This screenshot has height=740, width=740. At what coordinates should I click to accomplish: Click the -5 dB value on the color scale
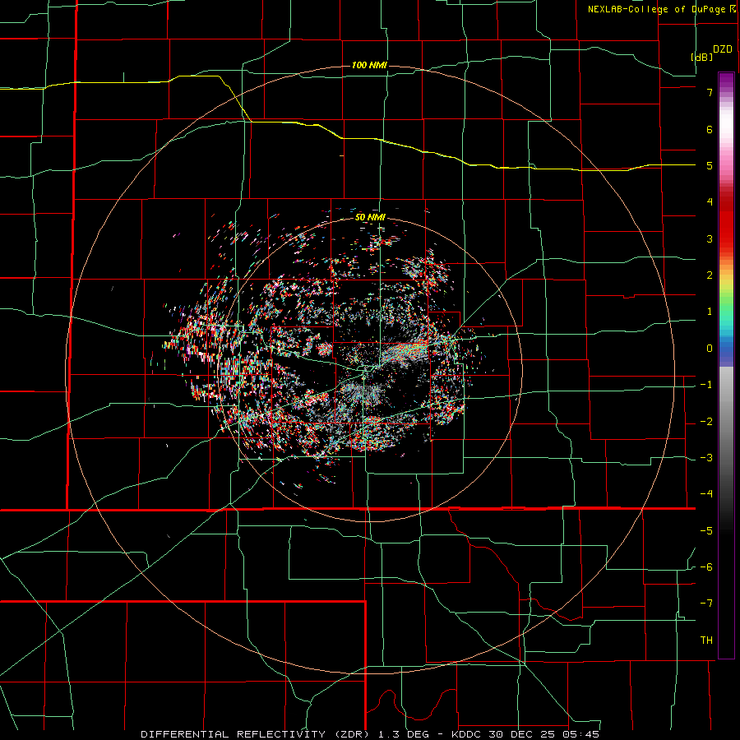(x=706, y=531)
